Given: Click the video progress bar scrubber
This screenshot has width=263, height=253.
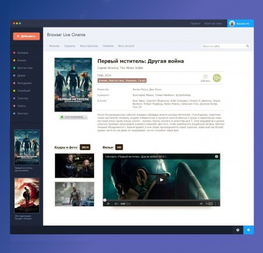Looking at the screenshot, I should click(x=105, y=200).
